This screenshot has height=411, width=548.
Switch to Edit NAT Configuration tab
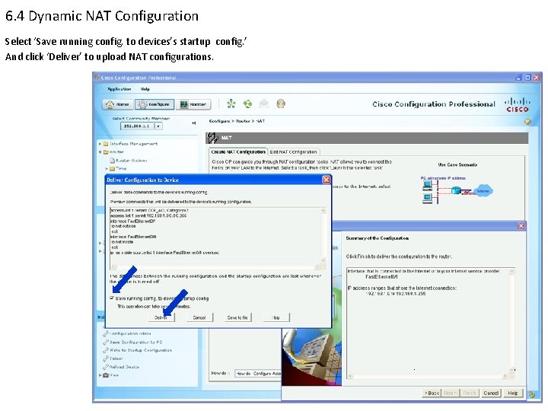(x=293, y=152)
